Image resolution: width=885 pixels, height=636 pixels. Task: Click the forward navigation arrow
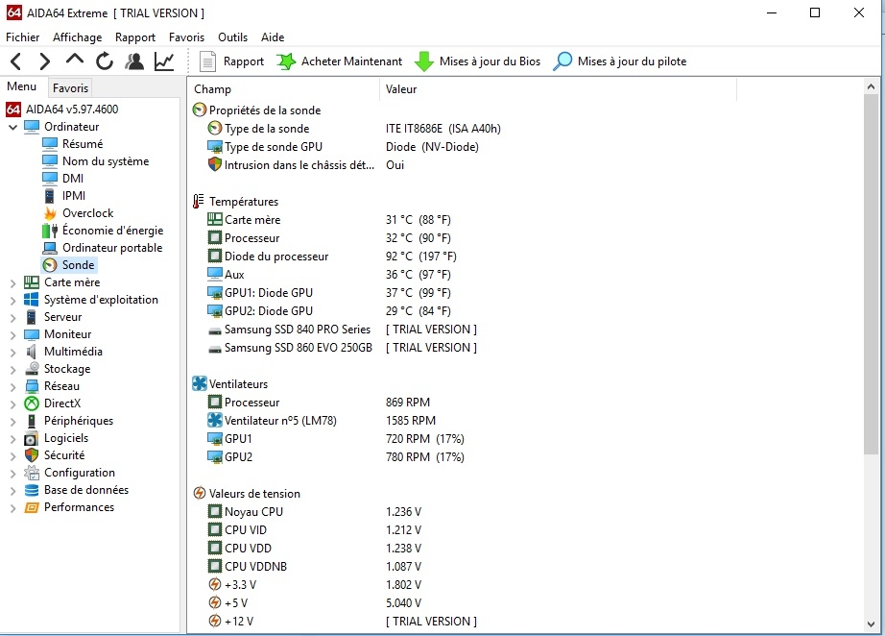click(x=45, y=61)
